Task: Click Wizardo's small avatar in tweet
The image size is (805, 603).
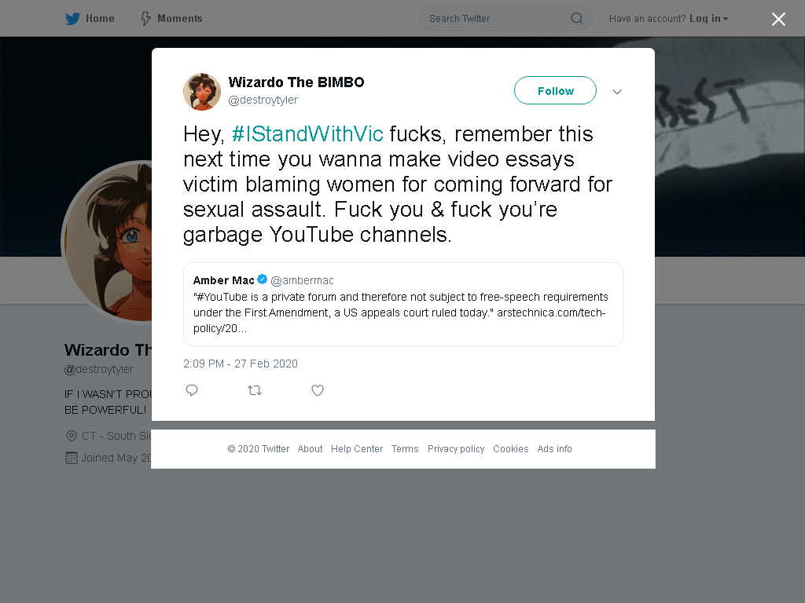Action: tap(202, 92)
